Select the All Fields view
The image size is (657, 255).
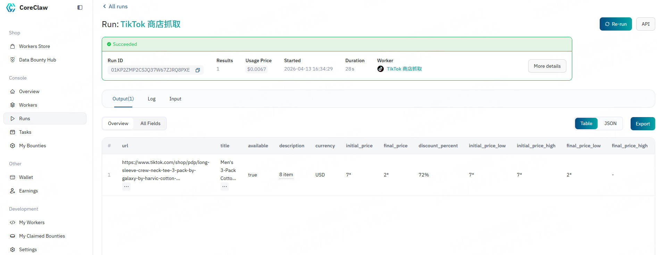[x=150, y=123]
